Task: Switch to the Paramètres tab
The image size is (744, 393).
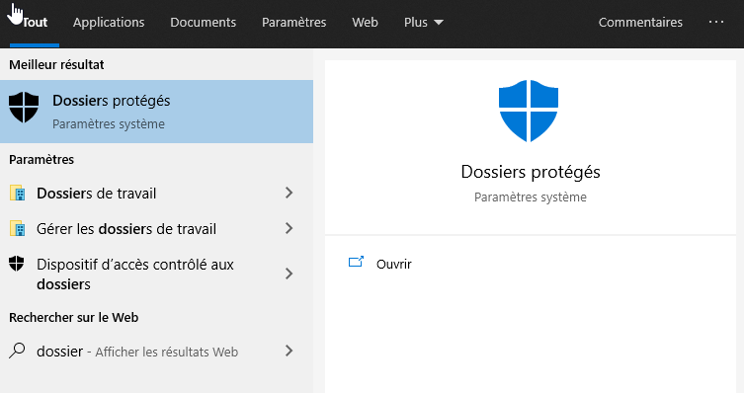Action: coord(293,23)
